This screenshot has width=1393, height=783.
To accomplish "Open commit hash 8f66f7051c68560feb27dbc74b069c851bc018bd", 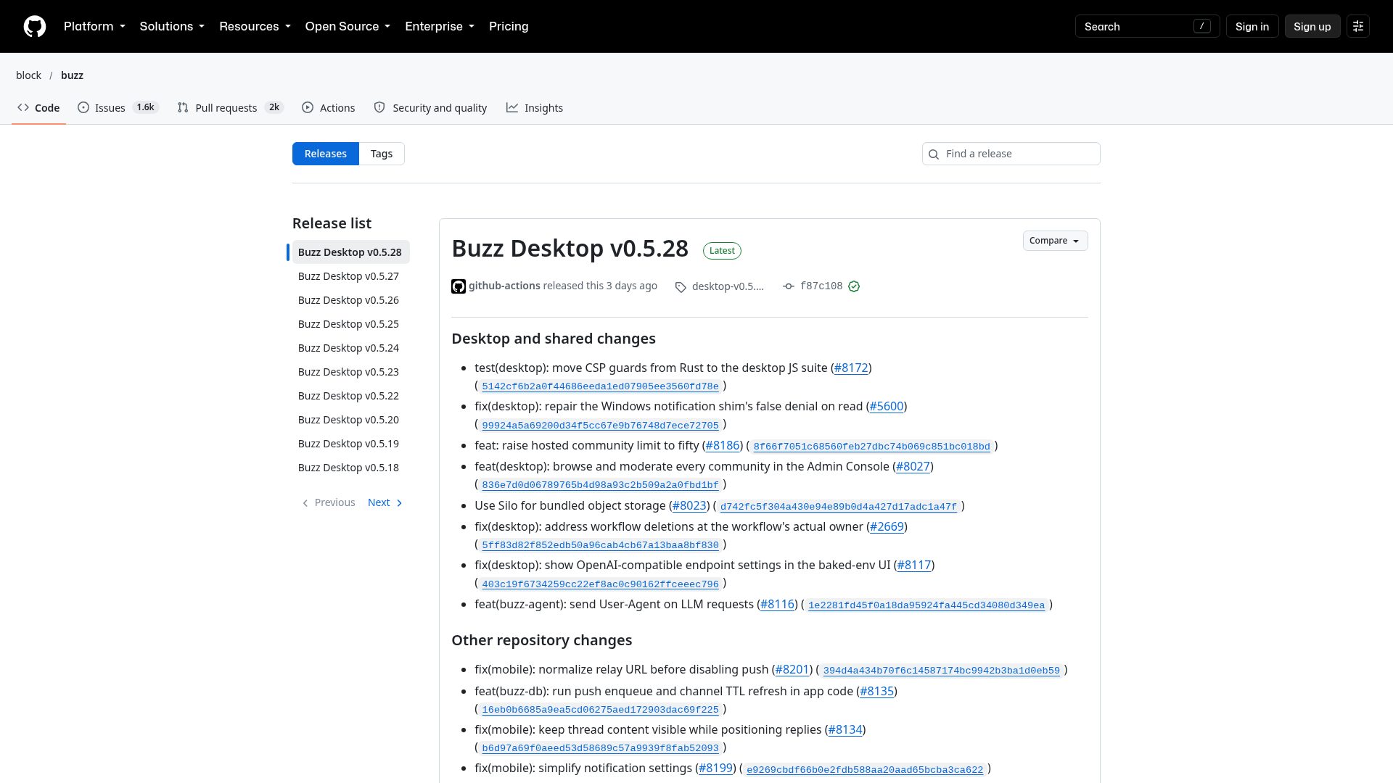I will pyautogui.click(x=871, y=447).
